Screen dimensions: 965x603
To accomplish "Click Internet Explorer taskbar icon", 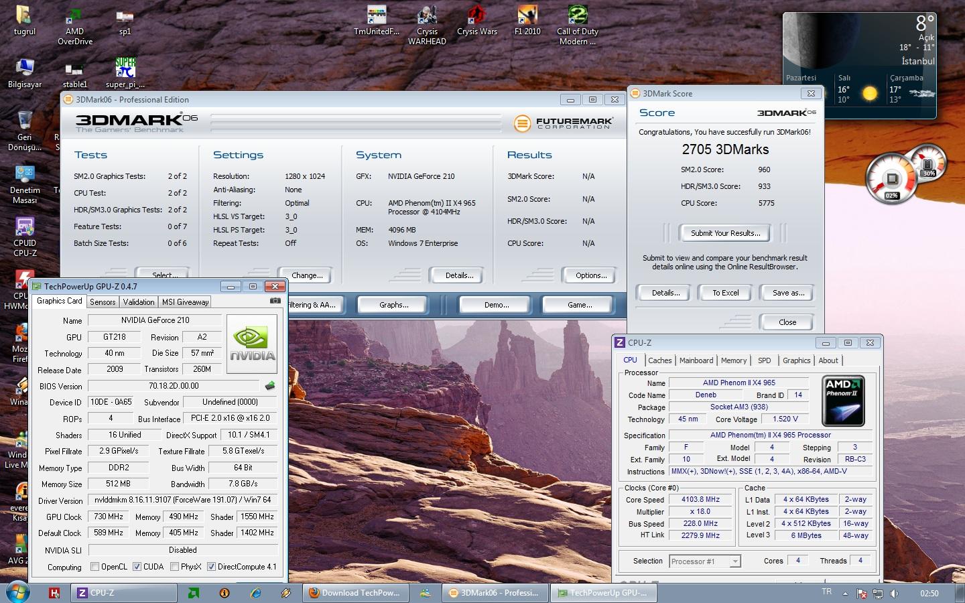I will pos(255,593).
